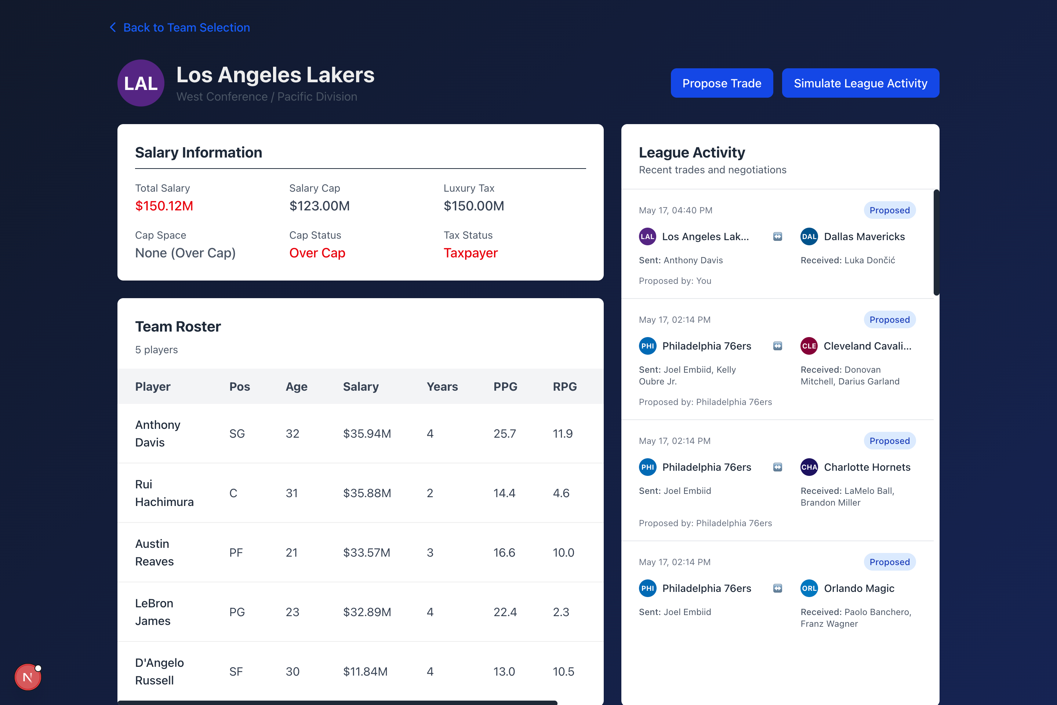Click the League Activity vertical scrollbar
This screenshot has width=1057, height=705.
936,243
